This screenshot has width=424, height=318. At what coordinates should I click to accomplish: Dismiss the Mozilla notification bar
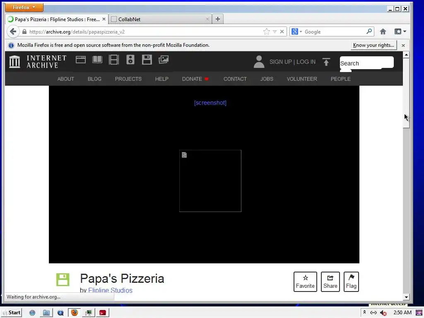(x=403, y=46)
